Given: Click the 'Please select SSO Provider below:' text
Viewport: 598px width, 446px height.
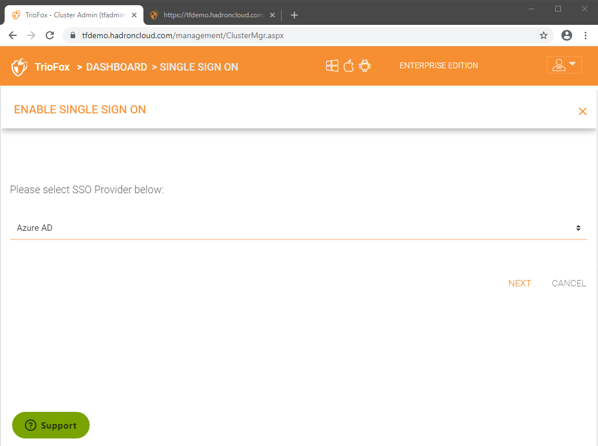Looking at the screenshot, I should (x=87, y=190).
